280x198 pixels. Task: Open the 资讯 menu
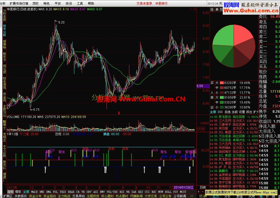tap(69, 3)
